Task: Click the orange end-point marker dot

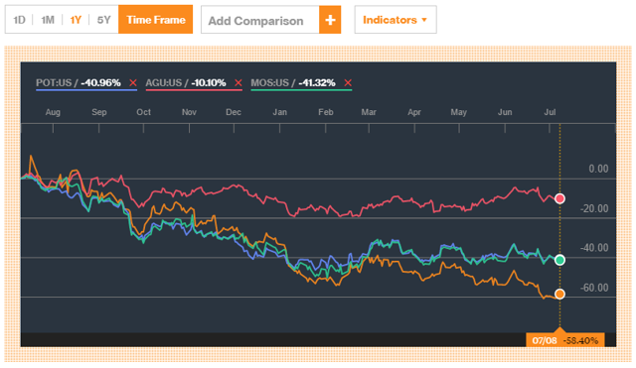Action: 559,294
